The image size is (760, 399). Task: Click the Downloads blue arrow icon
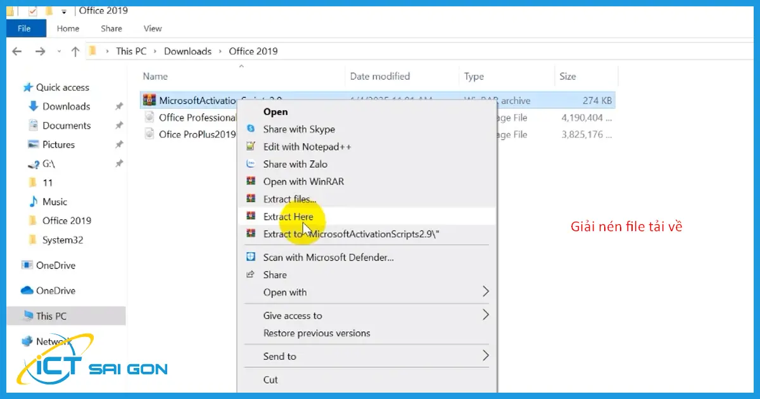[x=34, y=106]
